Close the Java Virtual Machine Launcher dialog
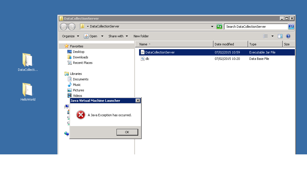 [138, 100]
